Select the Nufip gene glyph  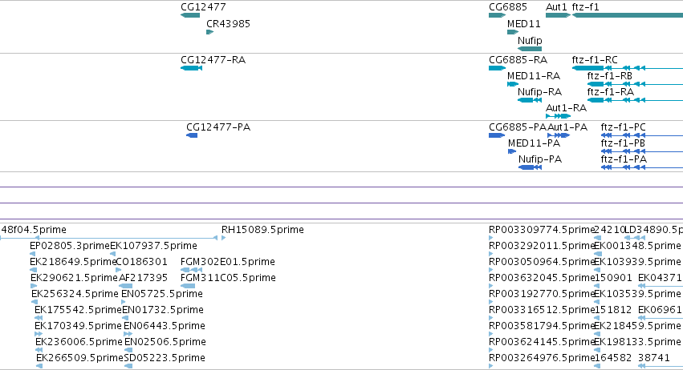click(x=529, y=49)
